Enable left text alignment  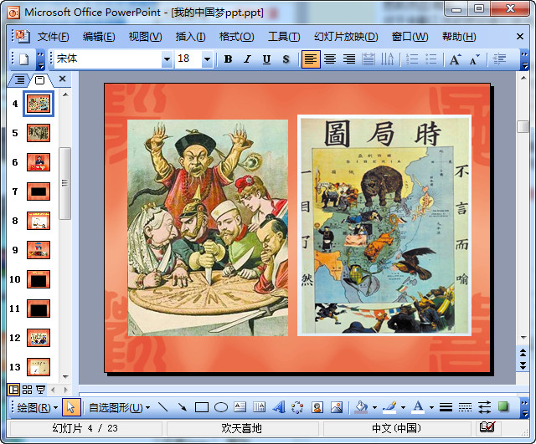311,59
